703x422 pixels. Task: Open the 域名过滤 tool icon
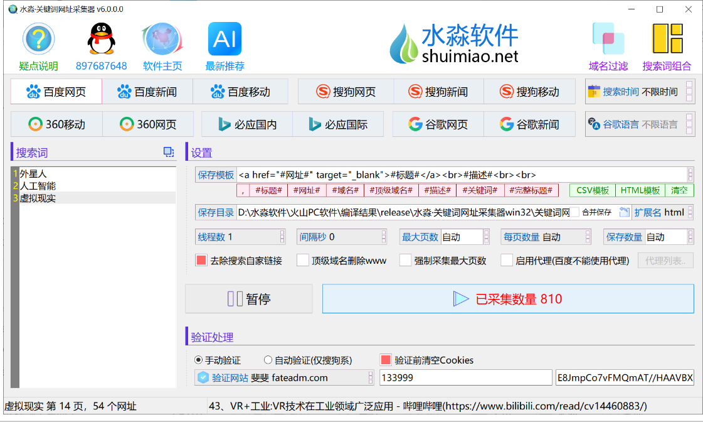pos(608,40)
